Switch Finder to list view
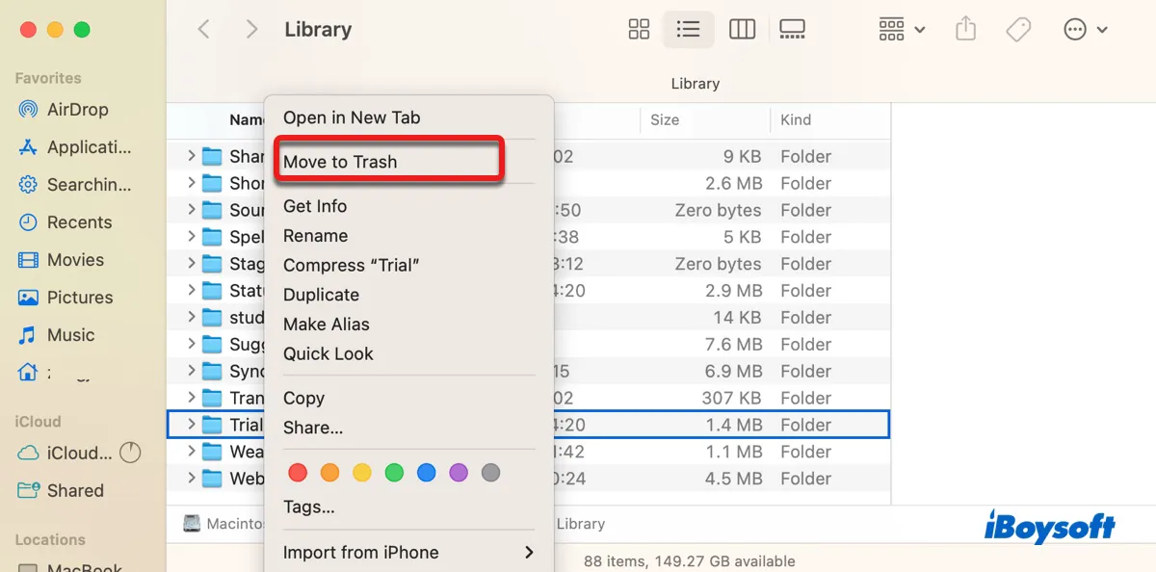This screenshot has height=572, width=1156. 688,30
